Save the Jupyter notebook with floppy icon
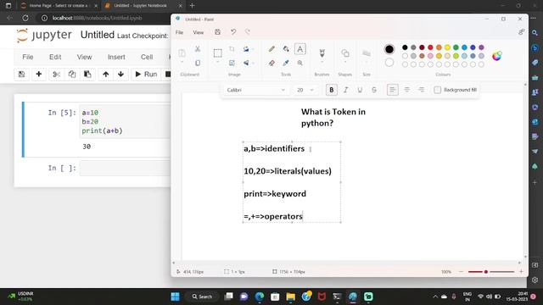Viewport: 543px width, 305px height. pos(21,74)
